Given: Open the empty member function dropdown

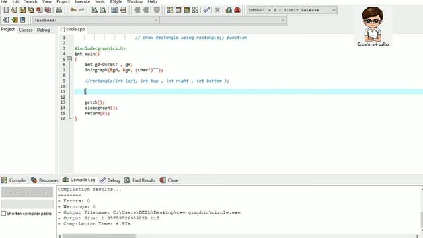Looking at the screenshot, I should click(x=223, y=20).
